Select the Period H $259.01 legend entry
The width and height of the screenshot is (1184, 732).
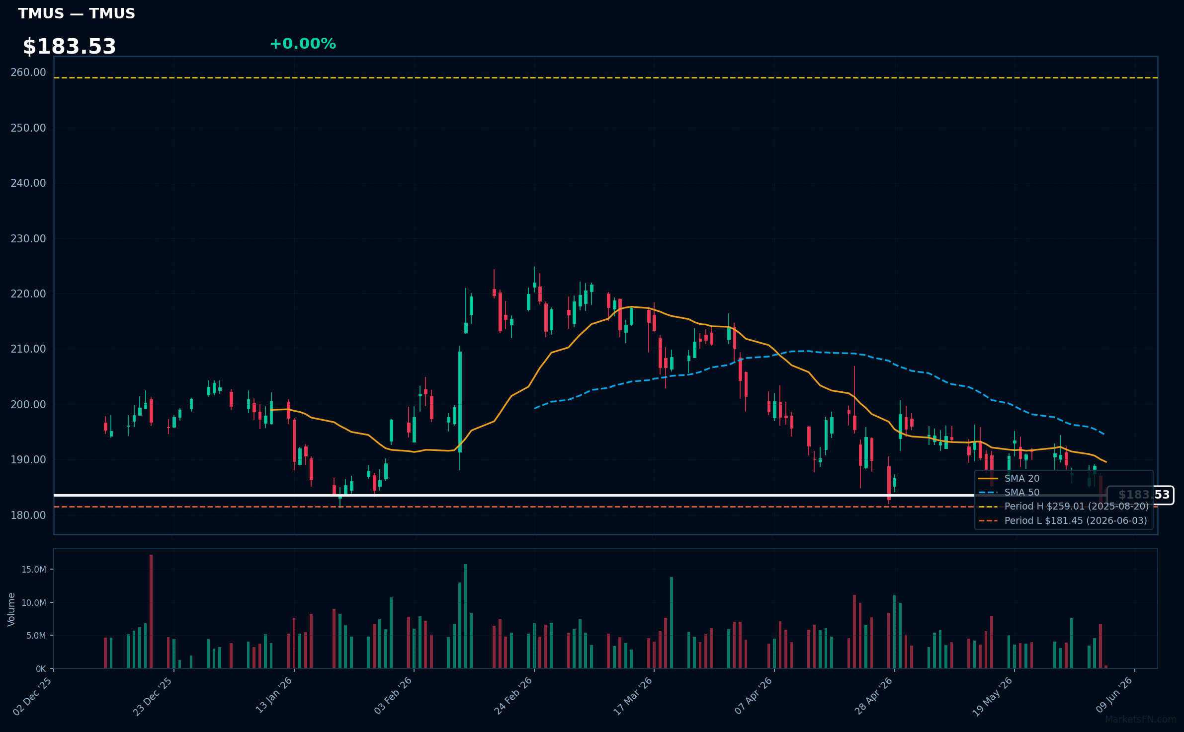tap(1063, 507)
